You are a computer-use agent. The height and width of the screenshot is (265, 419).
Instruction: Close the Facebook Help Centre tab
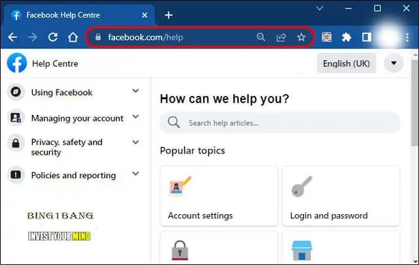point(145,15)
